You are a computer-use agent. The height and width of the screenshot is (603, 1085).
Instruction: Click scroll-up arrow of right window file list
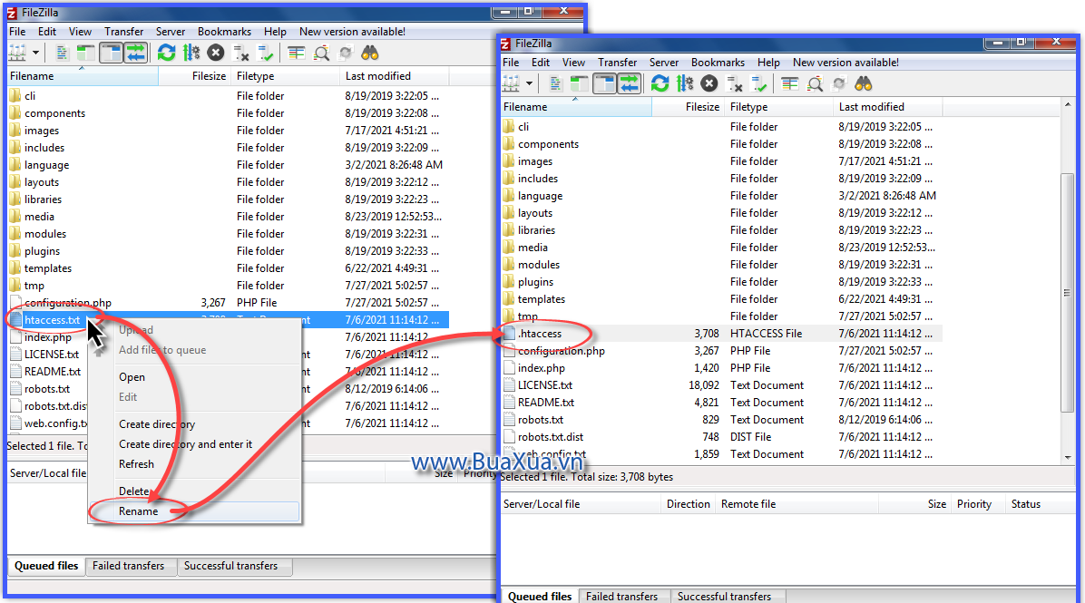tap(1068, 104)
